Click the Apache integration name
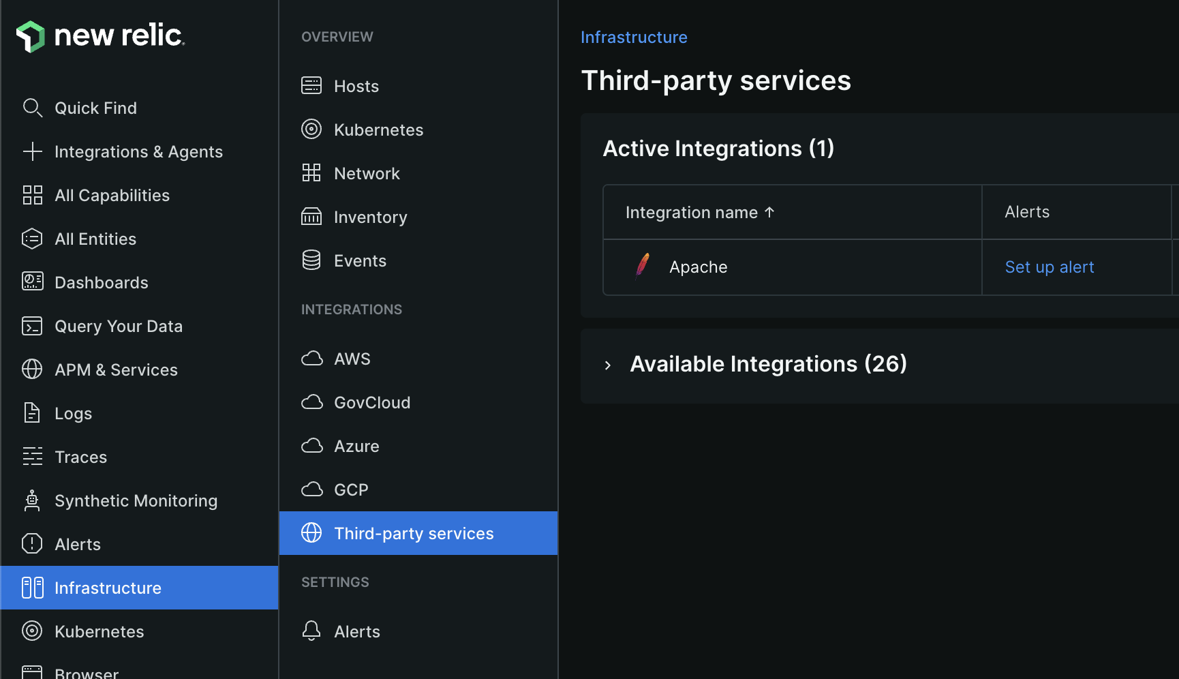 (x=699, y=267)
